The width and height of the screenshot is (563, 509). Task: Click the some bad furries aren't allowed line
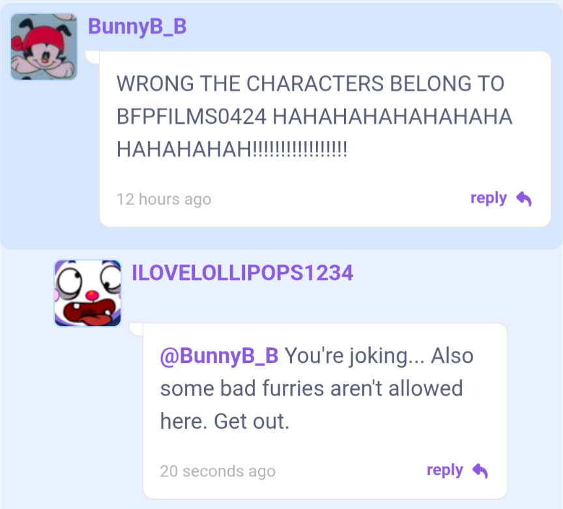(x=311, y=388)
